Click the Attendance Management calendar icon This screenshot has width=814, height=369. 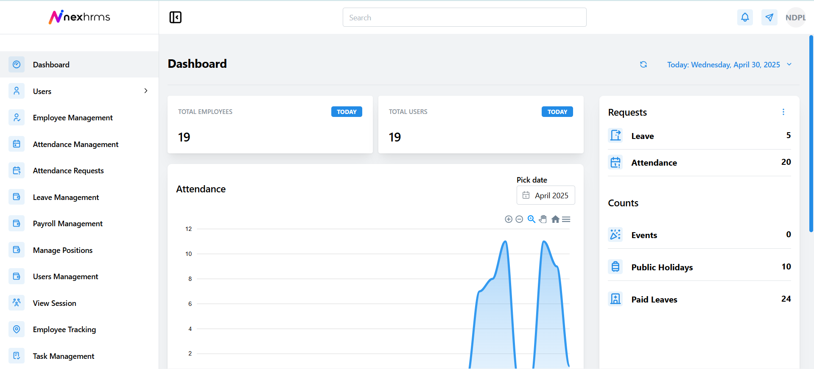click(x=17, y=144)
